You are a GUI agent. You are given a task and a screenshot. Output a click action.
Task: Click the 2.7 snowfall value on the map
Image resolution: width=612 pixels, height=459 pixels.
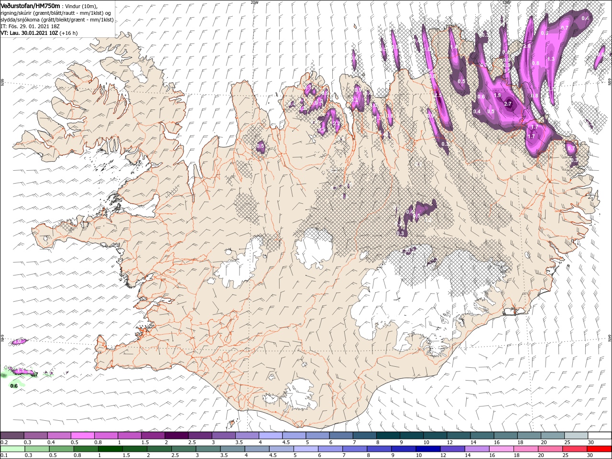coord(508,104)
